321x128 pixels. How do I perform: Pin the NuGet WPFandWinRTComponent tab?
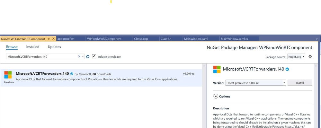(49, 39)
